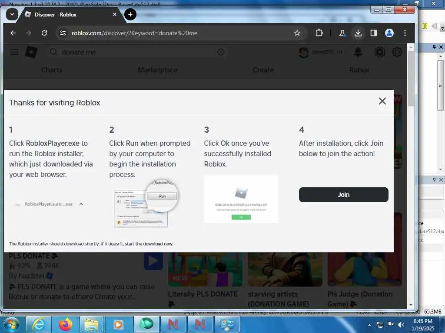Open the Chrome extensions puzzle icon
Viewport: 445px width, 333px height.
point(319,33)
